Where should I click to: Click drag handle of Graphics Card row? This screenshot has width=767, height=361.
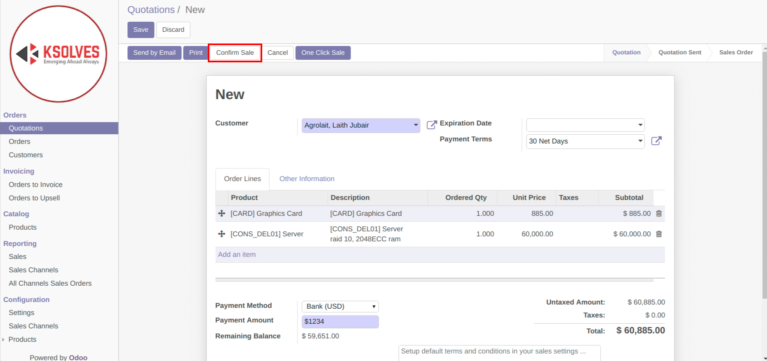[222, 213]
